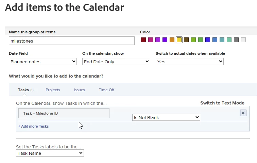
Task: Select the yellow color swatch
Action: [x=179, y=40]
